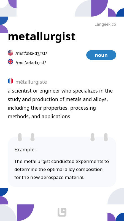Click the English definition paragraph

coord(60,104)
